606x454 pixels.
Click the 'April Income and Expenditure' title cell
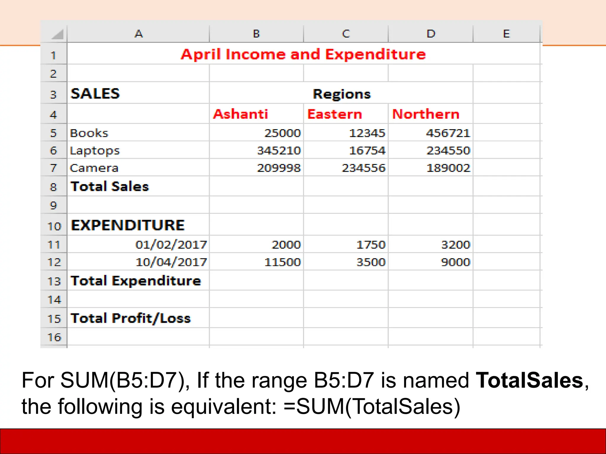tap(303, 54)
